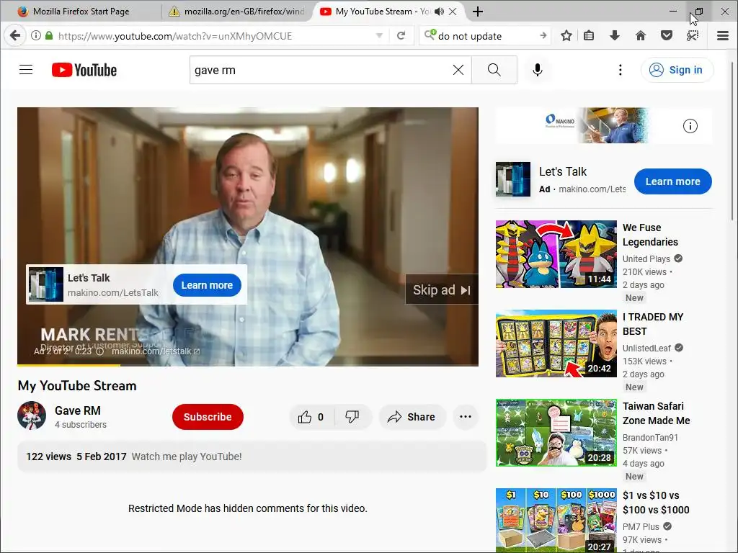Open the Gave RM channel name link
The width and height of the screenshot is (738, 553).
78,410
